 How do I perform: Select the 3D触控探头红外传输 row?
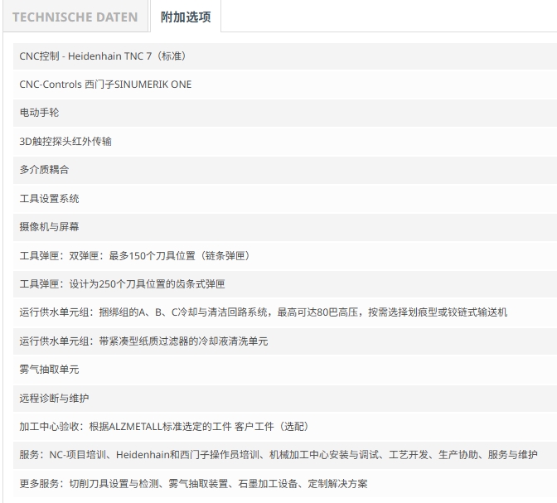[285, 142]
